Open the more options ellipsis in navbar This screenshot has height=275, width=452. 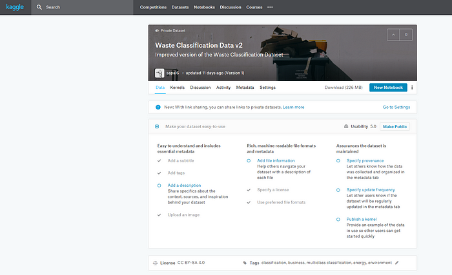pyautogui.click(x=270, y=7)
